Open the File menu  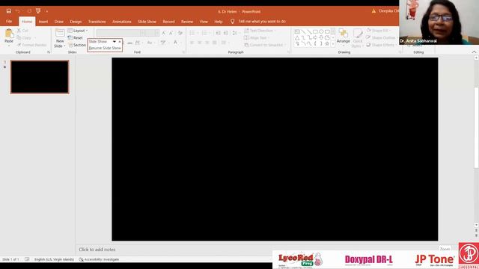[x=9, y=22]
